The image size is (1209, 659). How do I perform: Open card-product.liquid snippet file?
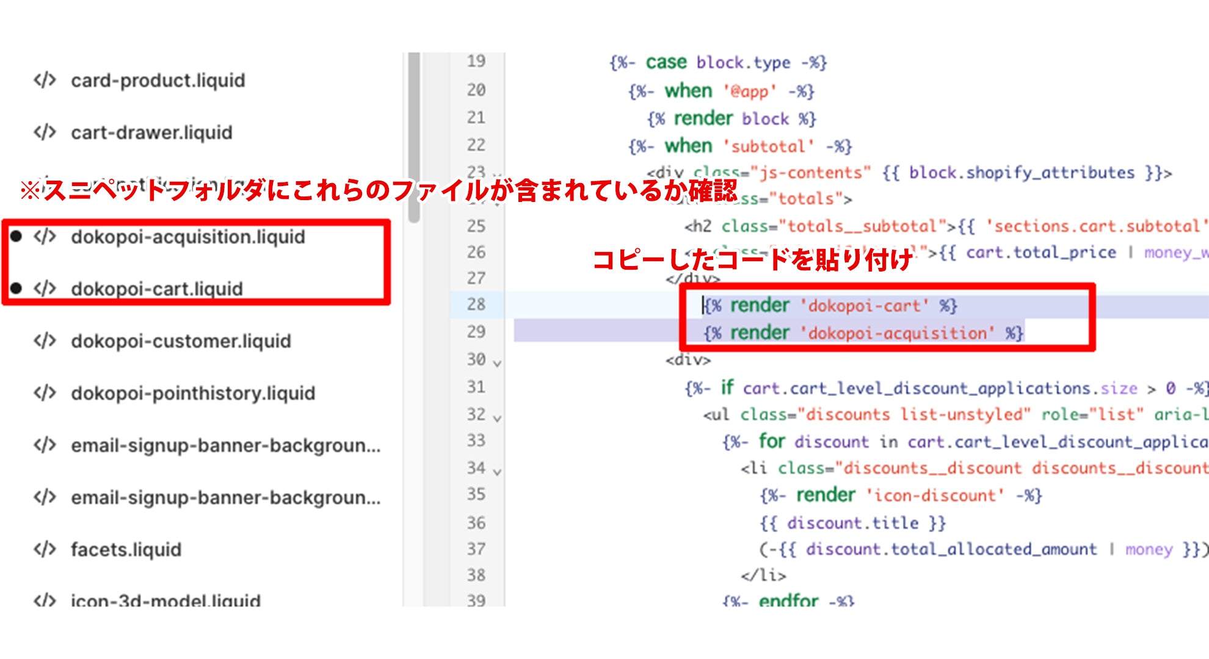pyautogui.click(x=158, y=81)
